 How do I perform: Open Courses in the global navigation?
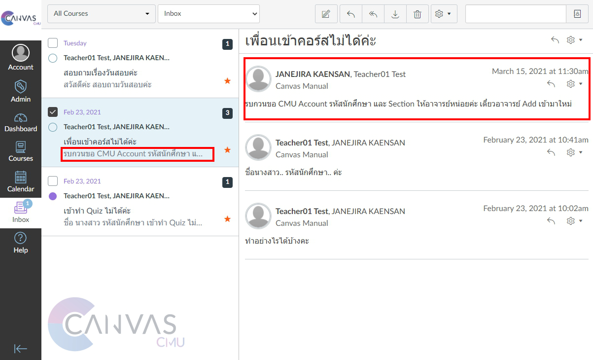tap(21, 151)
